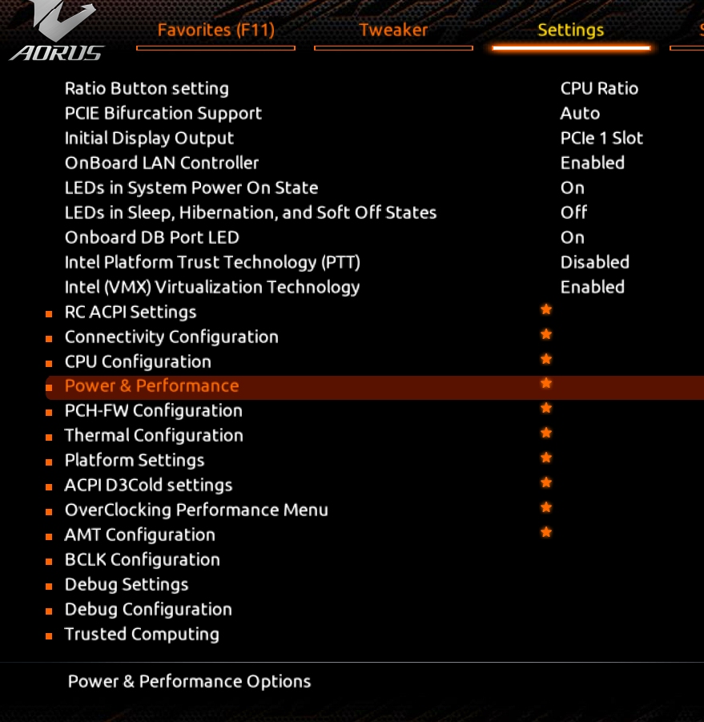
Task: Enter the Trusted Computing submenu
Action: coord(142,635)
